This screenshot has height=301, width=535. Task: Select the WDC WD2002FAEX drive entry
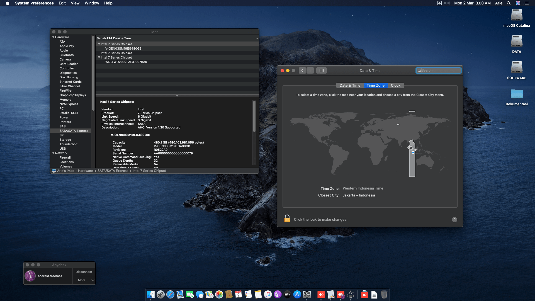pos(126,62)
